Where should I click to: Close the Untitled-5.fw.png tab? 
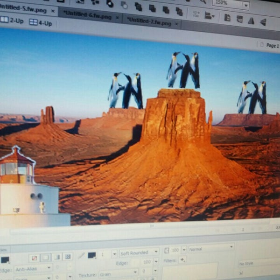(53, 11)
